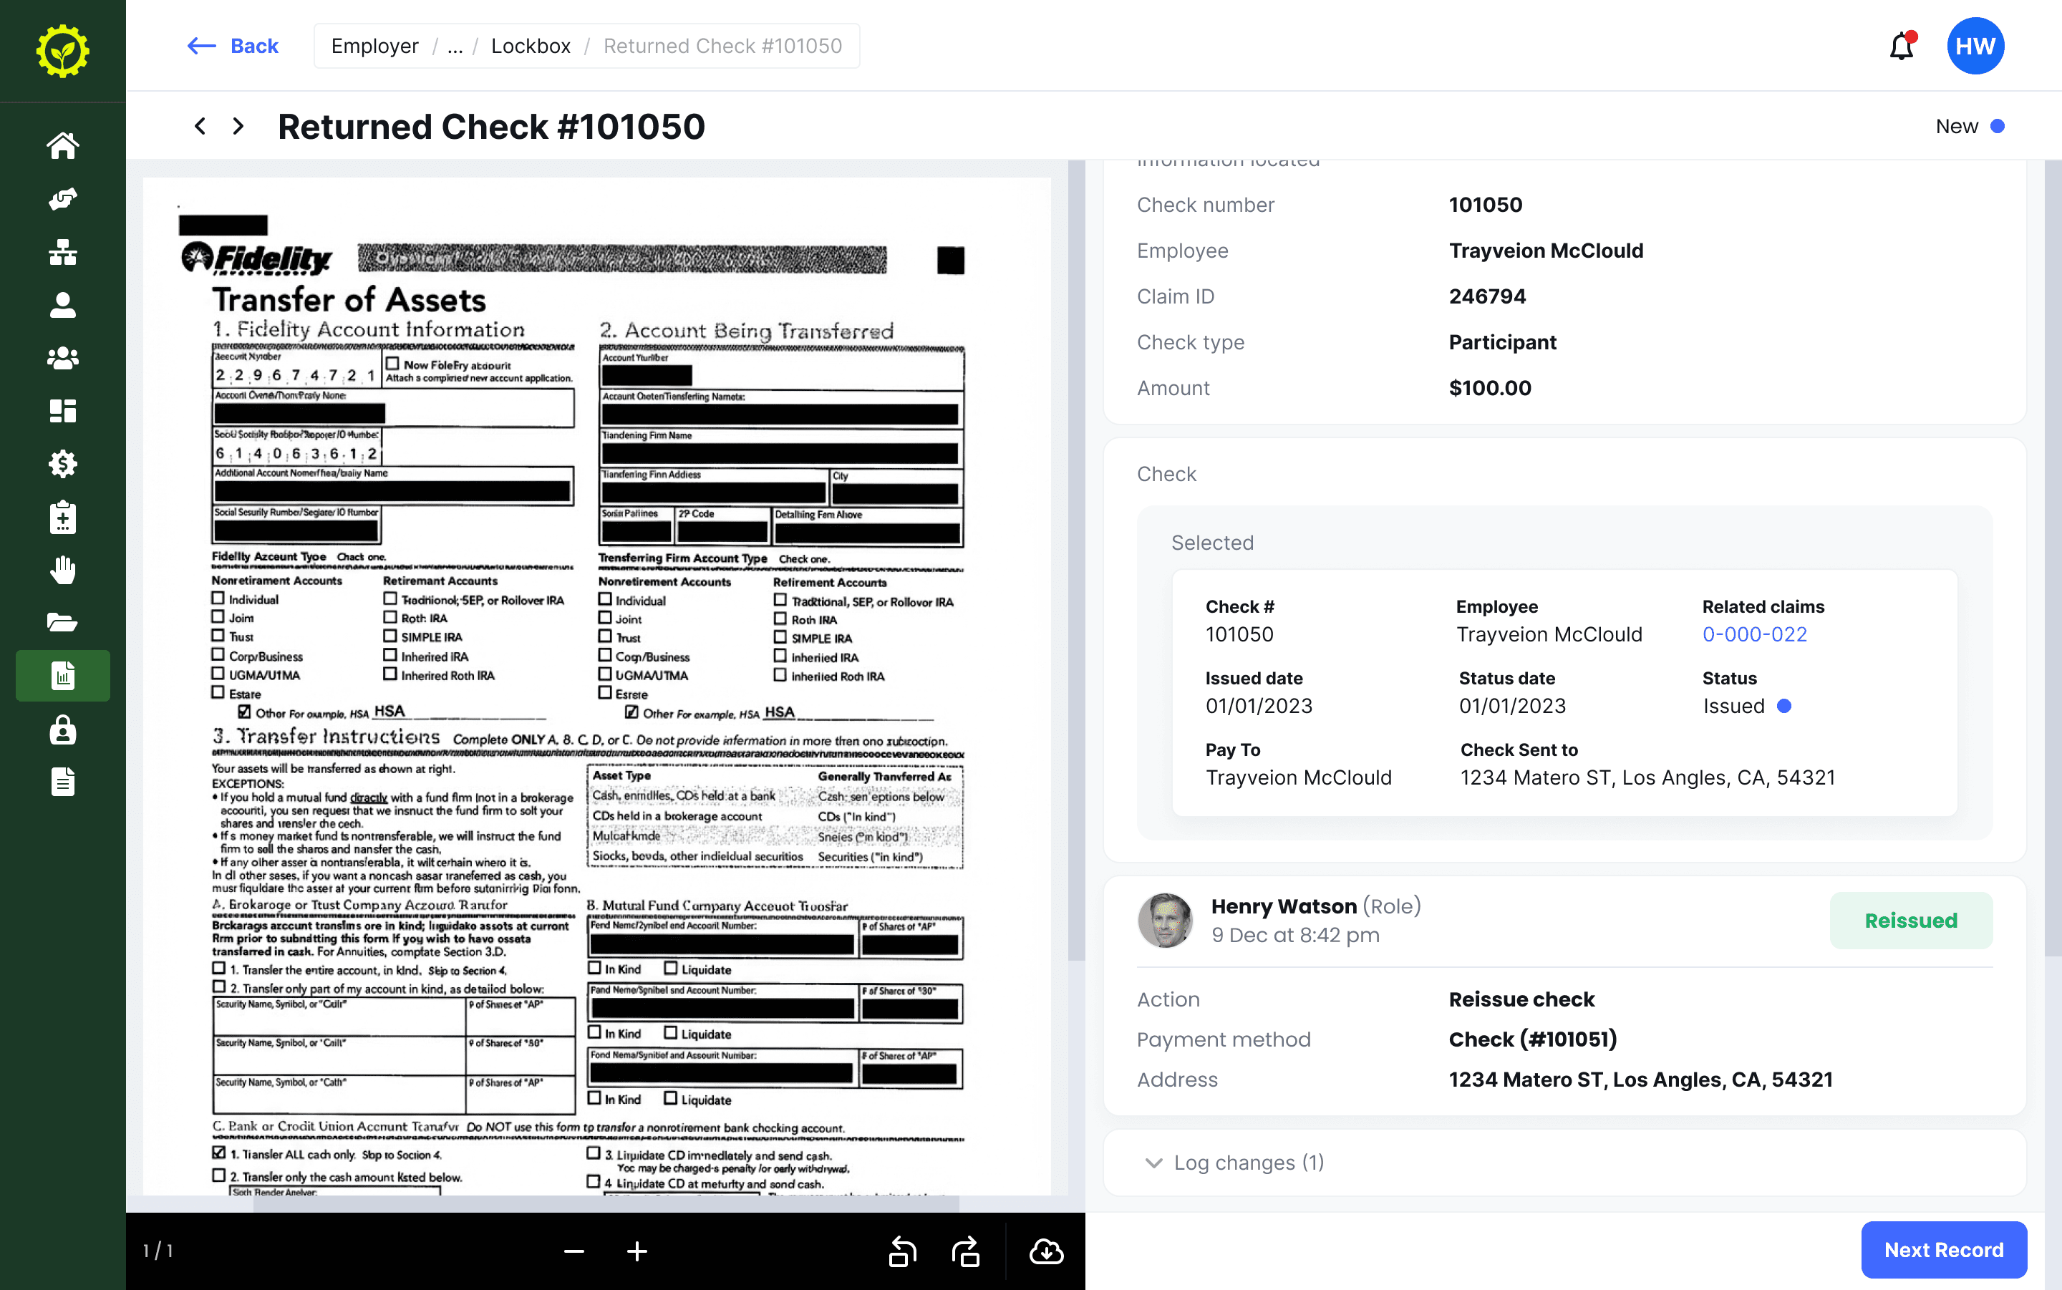2062x1290 pixels.
Task: Download the document from cloud icon
Action: click(1046, 1251)
